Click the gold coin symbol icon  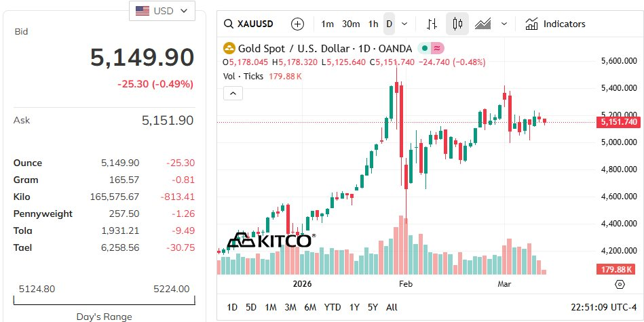pyautogui.click(x=229, y=48)
